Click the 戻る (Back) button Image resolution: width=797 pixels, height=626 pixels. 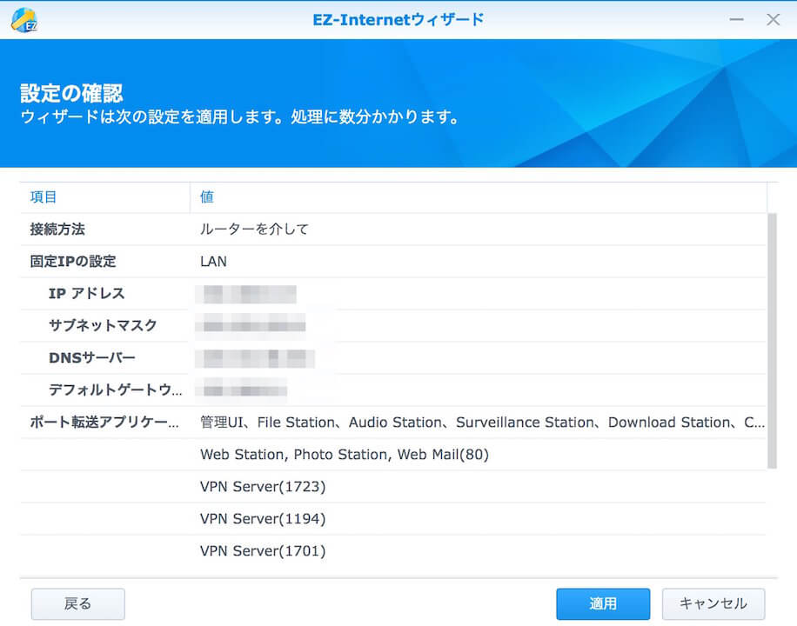pyautogui.click(x=77, y=603)
